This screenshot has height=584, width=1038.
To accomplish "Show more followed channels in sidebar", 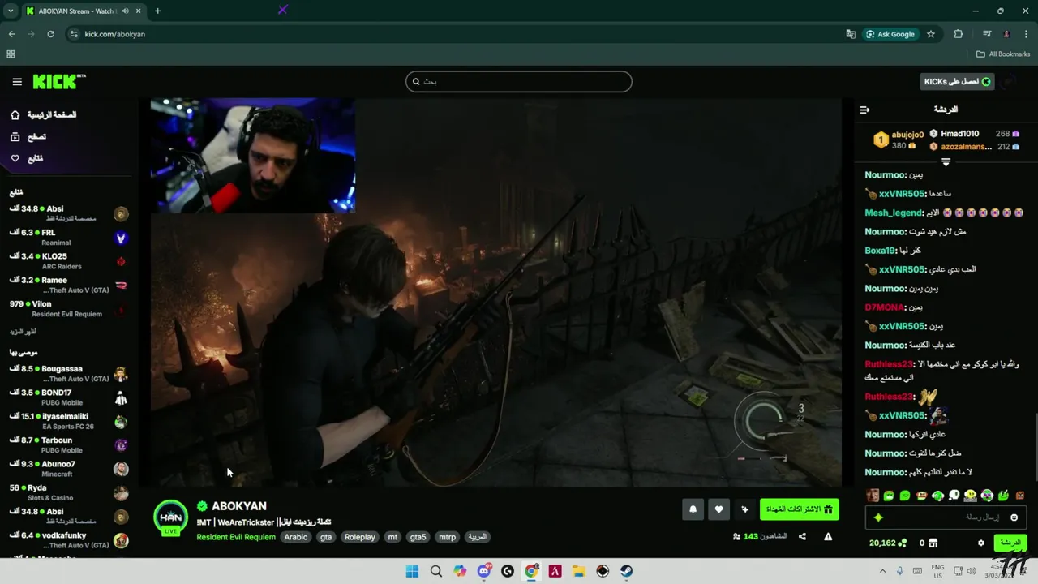I will [23, 332].
